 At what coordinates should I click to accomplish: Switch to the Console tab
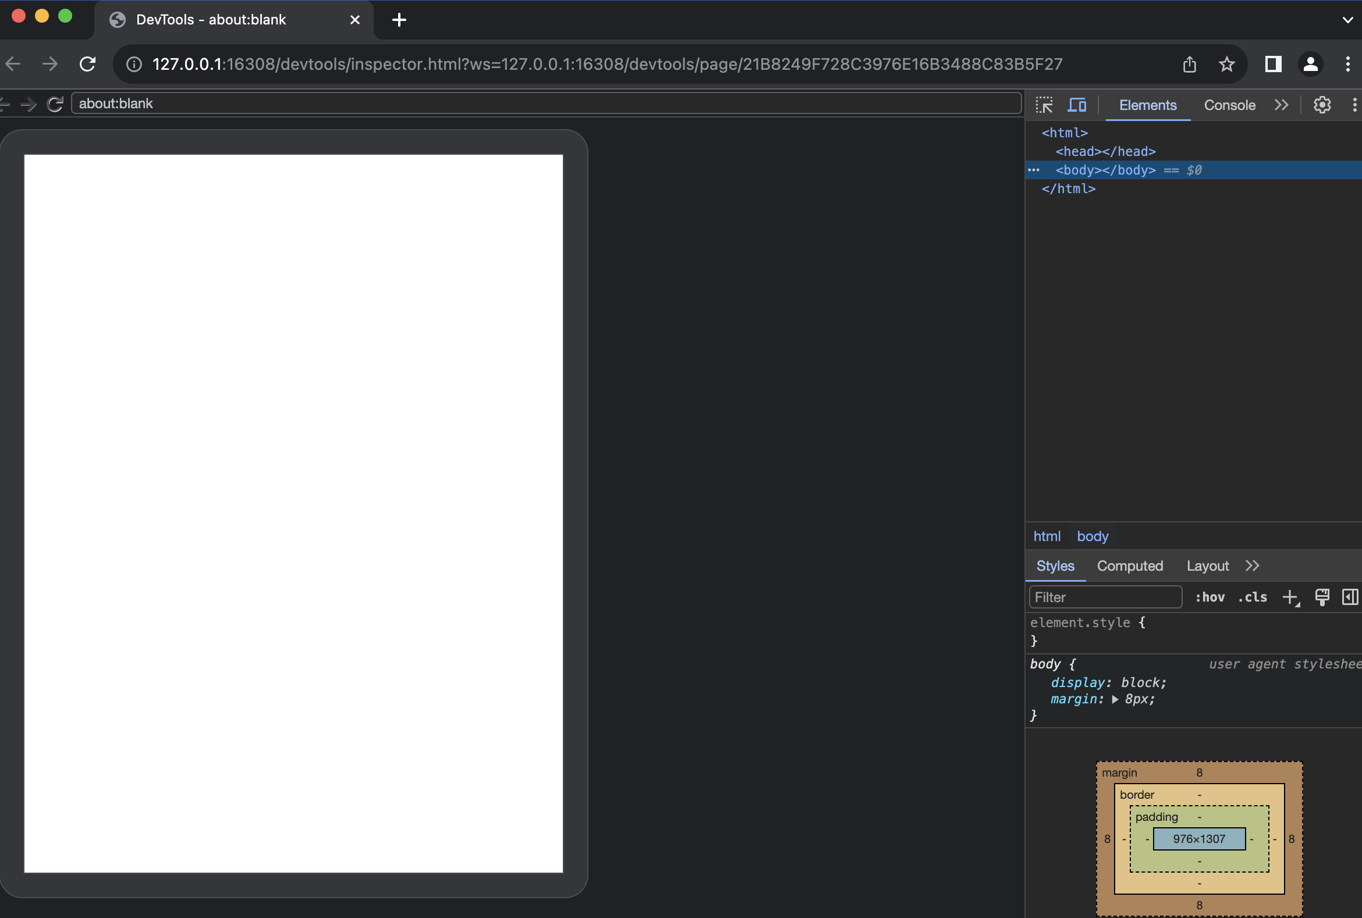tap(1229, 105)
